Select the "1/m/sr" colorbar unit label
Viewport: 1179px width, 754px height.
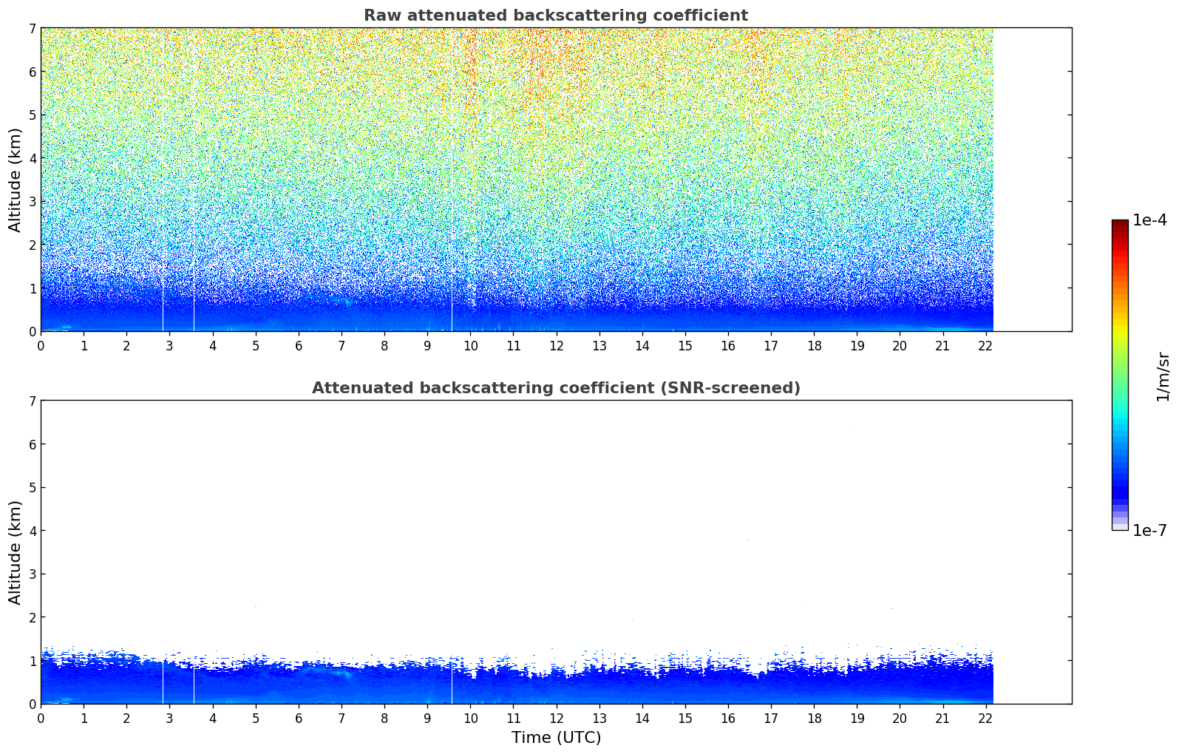point(1163,376)
